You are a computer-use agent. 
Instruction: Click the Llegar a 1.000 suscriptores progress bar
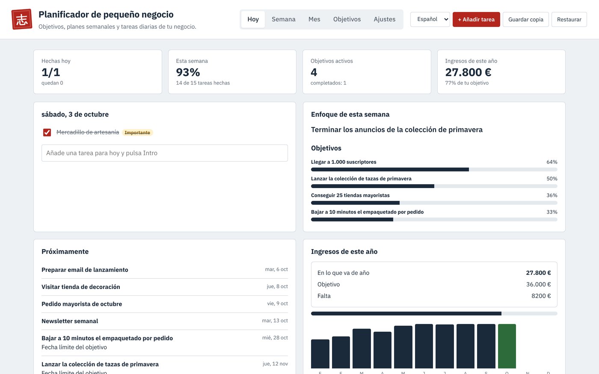pos(434,170)
